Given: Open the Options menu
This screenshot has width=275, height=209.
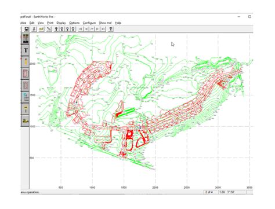Looking at the screenshot, I should (74, 23).
